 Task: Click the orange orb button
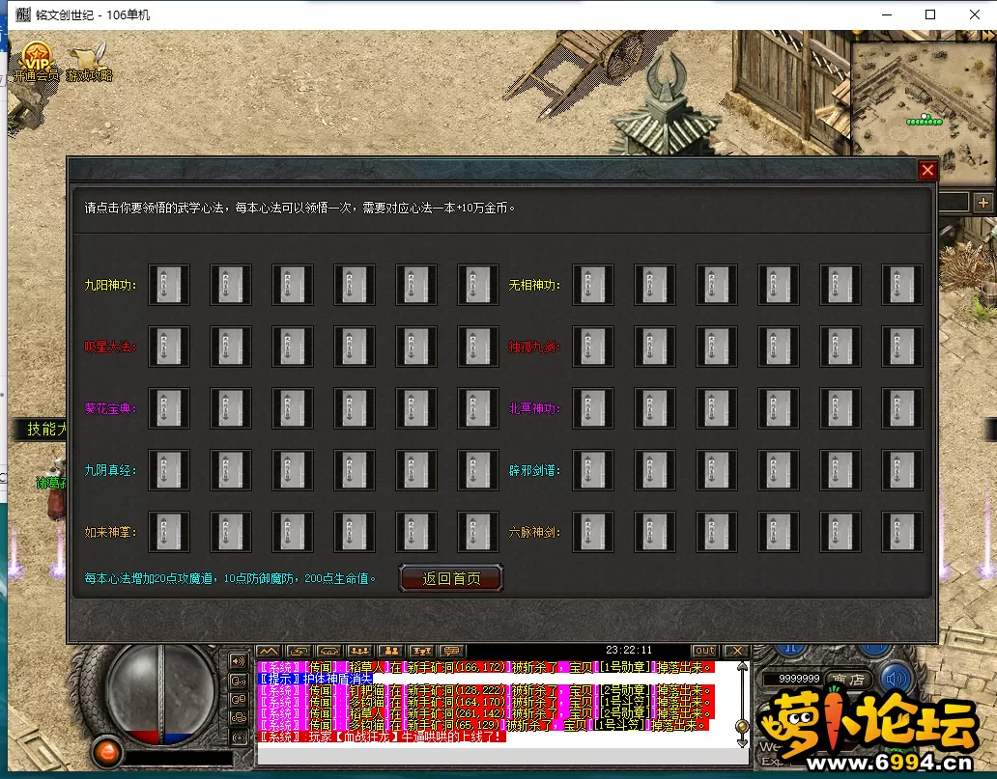(x=107, y=753)
